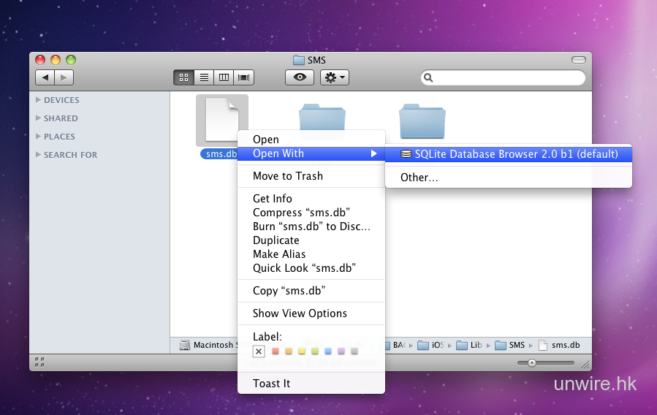Click Get Info in the context menu
657x415 pixels.
pos(272,199)
